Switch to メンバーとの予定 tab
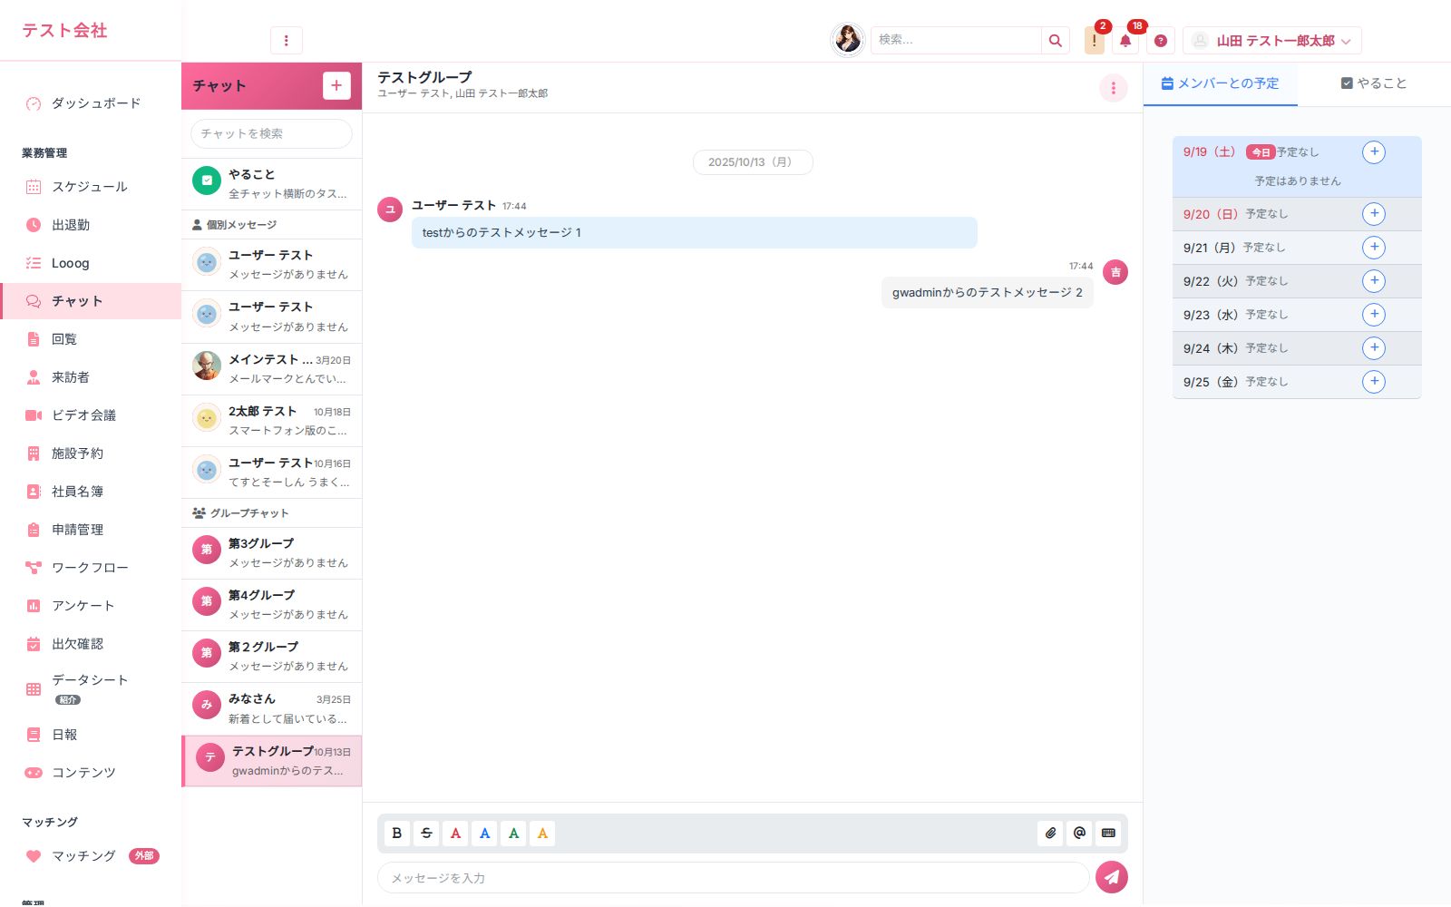The width and height of the screenshot is (1451, 907). point(1221,83)
